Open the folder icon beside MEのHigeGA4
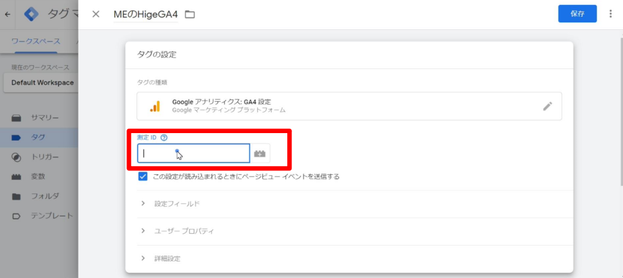This screenshot has height=278, width=623. coord(190,15)
